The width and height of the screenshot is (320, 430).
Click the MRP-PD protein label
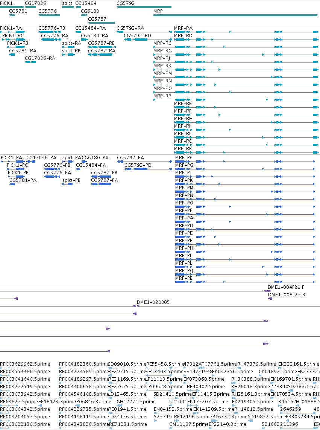[x=184, y=226]
